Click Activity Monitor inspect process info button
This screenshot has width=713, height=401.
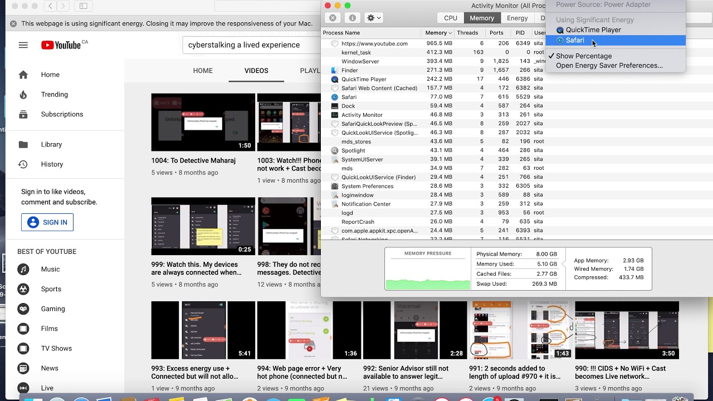tap(352, 18)
